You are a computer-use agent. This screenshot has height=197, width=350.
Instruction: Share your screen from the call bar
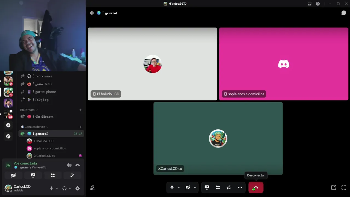[x=207, y=188]
